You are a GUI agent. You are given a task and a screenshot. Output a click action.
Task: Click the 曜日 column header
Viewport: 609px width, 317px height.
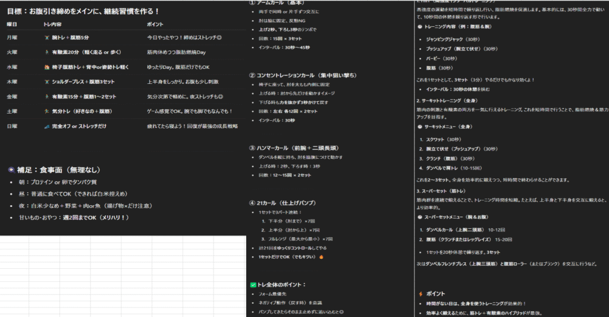(x=12, y=24)
